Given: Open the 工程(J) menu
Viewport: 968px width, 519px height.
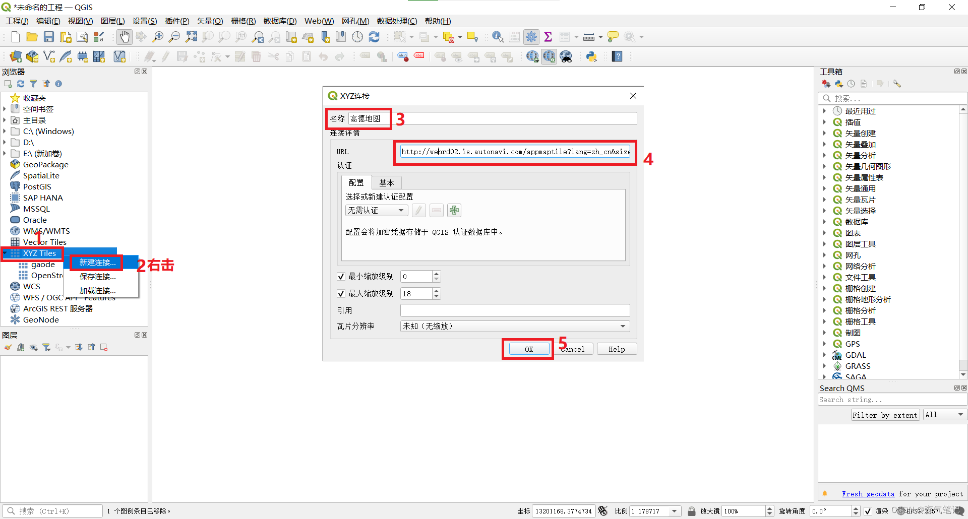Looking at the screenshot, I should coord(17,21).
